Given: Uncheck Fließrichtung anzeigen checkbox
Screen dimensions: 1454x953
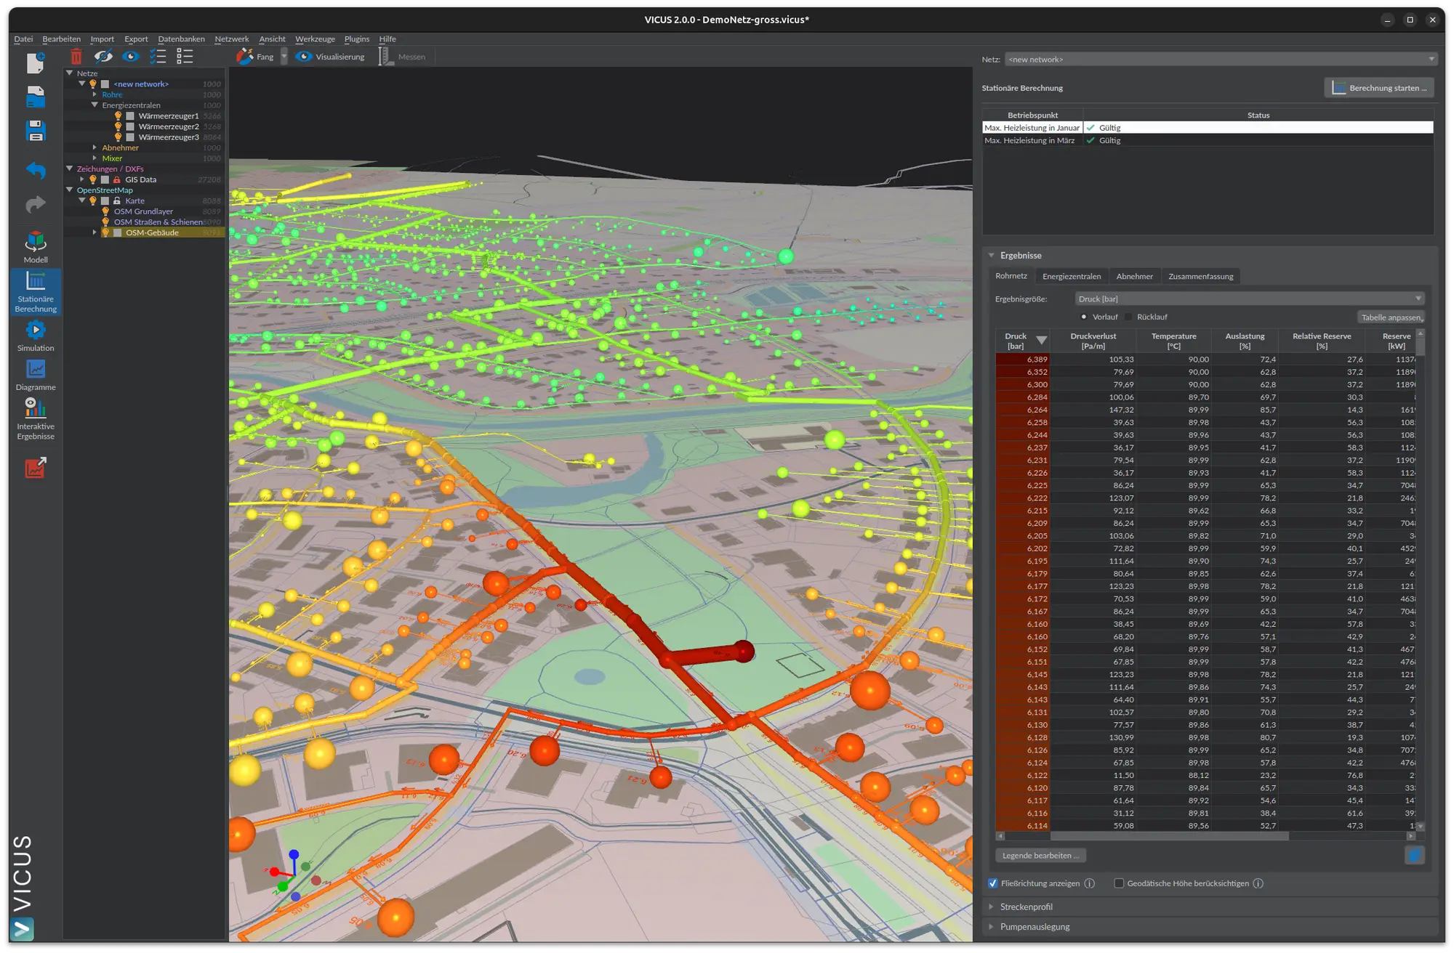Looking at the screenshot, I should tap(993, 883).
